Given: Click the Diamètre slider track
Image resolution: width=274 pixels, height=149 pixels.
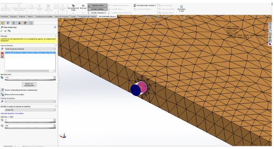Looking at the screenshot, I should coord(30,80).
